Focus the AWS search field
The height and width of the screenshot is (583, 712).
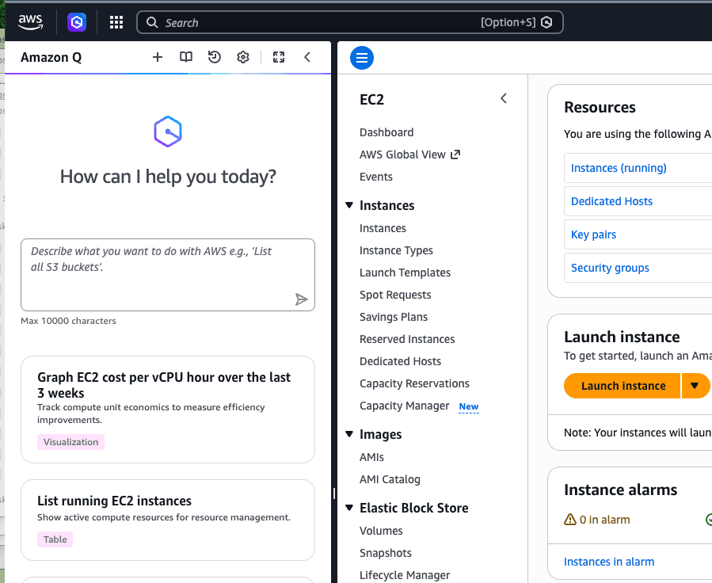pos(349,22)
